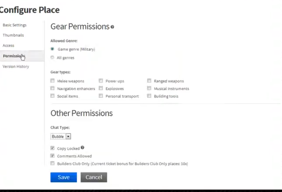The height and width of the screenshot is (192, 282).
Task: Enable Power ups gear type
Action: [x=101, y=81]
